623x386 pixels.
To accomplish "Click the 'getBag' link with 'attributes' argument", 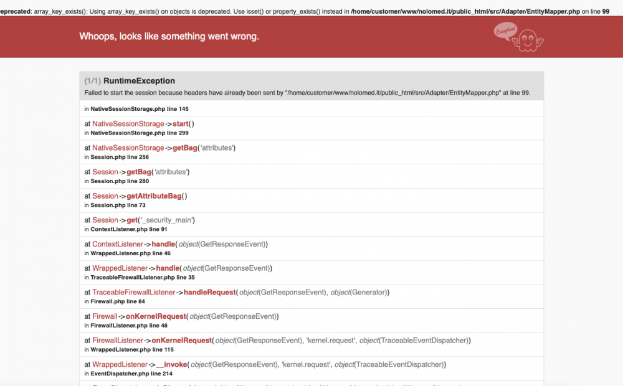I will tap(185, 148).
